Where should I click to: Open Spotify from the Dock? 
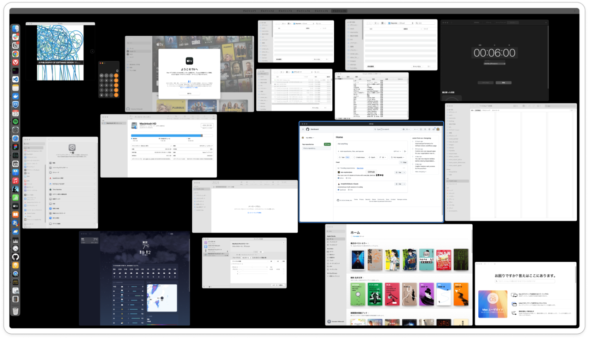coord(16,121)
